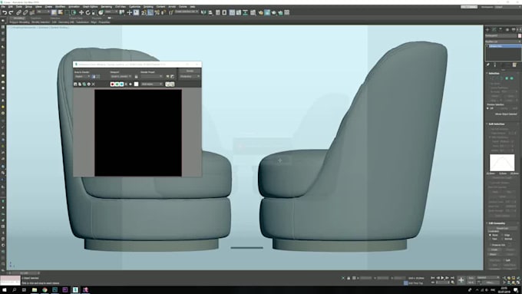The width and height of the screenshot is (522, 294).
Task: Select the Unlink Selection tool
Action: point(25,12)
